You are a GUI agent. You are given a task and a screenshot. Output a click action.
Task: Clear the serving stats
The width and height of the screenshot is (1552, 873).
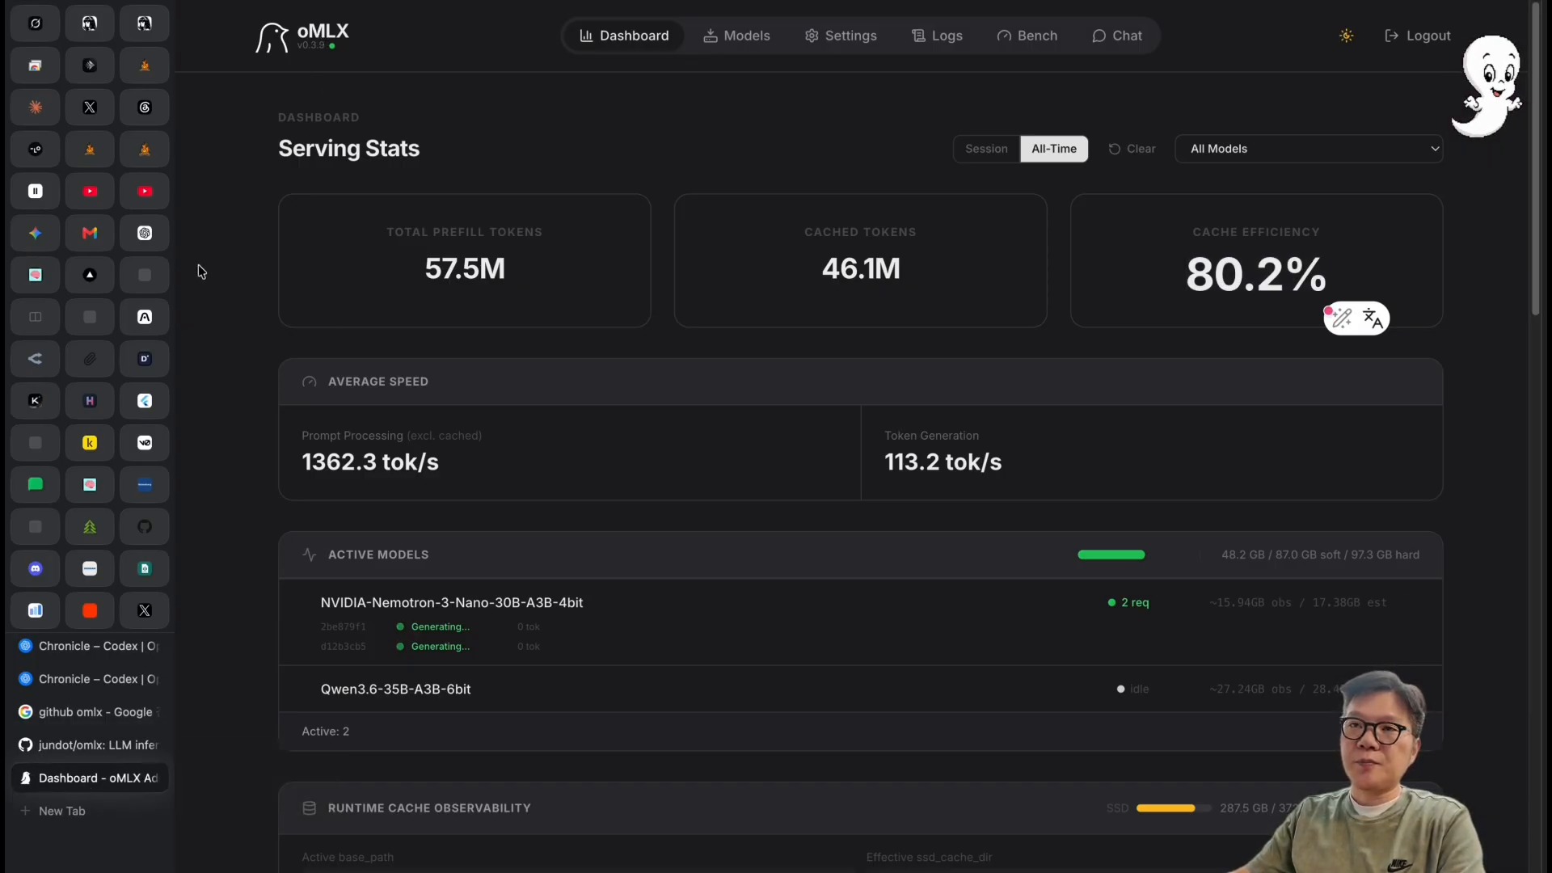[1132, 149]
